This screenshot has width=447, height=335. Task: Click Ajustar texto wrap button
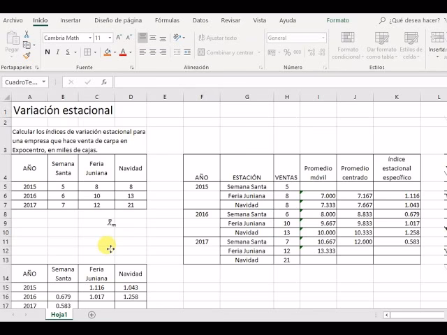[x=217, y=38]
